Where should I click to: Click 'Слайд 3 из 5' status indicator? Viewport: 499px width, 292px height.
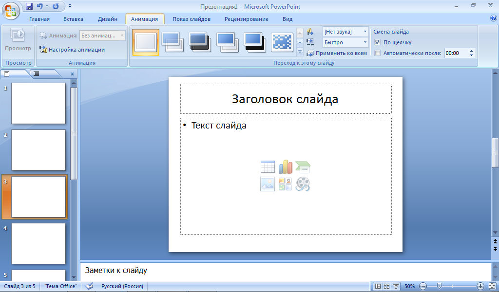tap(19, 286)
